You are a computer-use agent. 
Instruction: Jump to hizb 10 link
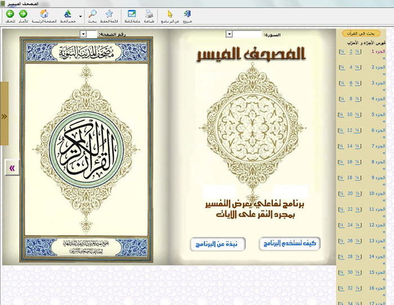point(350,115)
